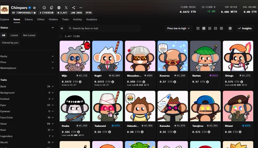Image resolution: width=258 pixels, height=148 pixels.
Task: Expand the Evolved trait filter
Action: pos(27,99)
